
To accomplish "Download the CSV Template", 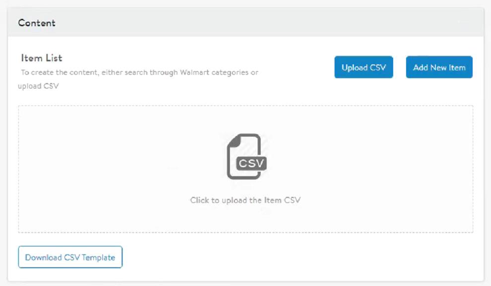I will [70, 257].
